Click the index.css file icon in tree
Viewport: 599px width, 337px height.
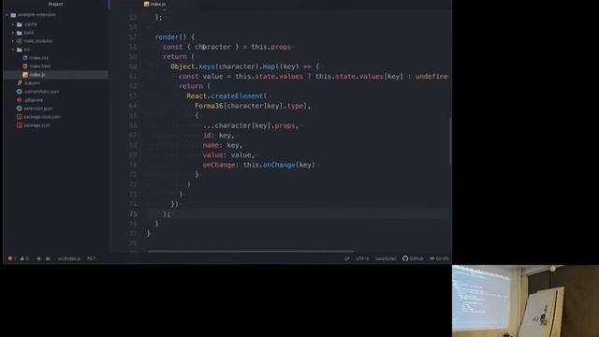[x=25, y=58]
